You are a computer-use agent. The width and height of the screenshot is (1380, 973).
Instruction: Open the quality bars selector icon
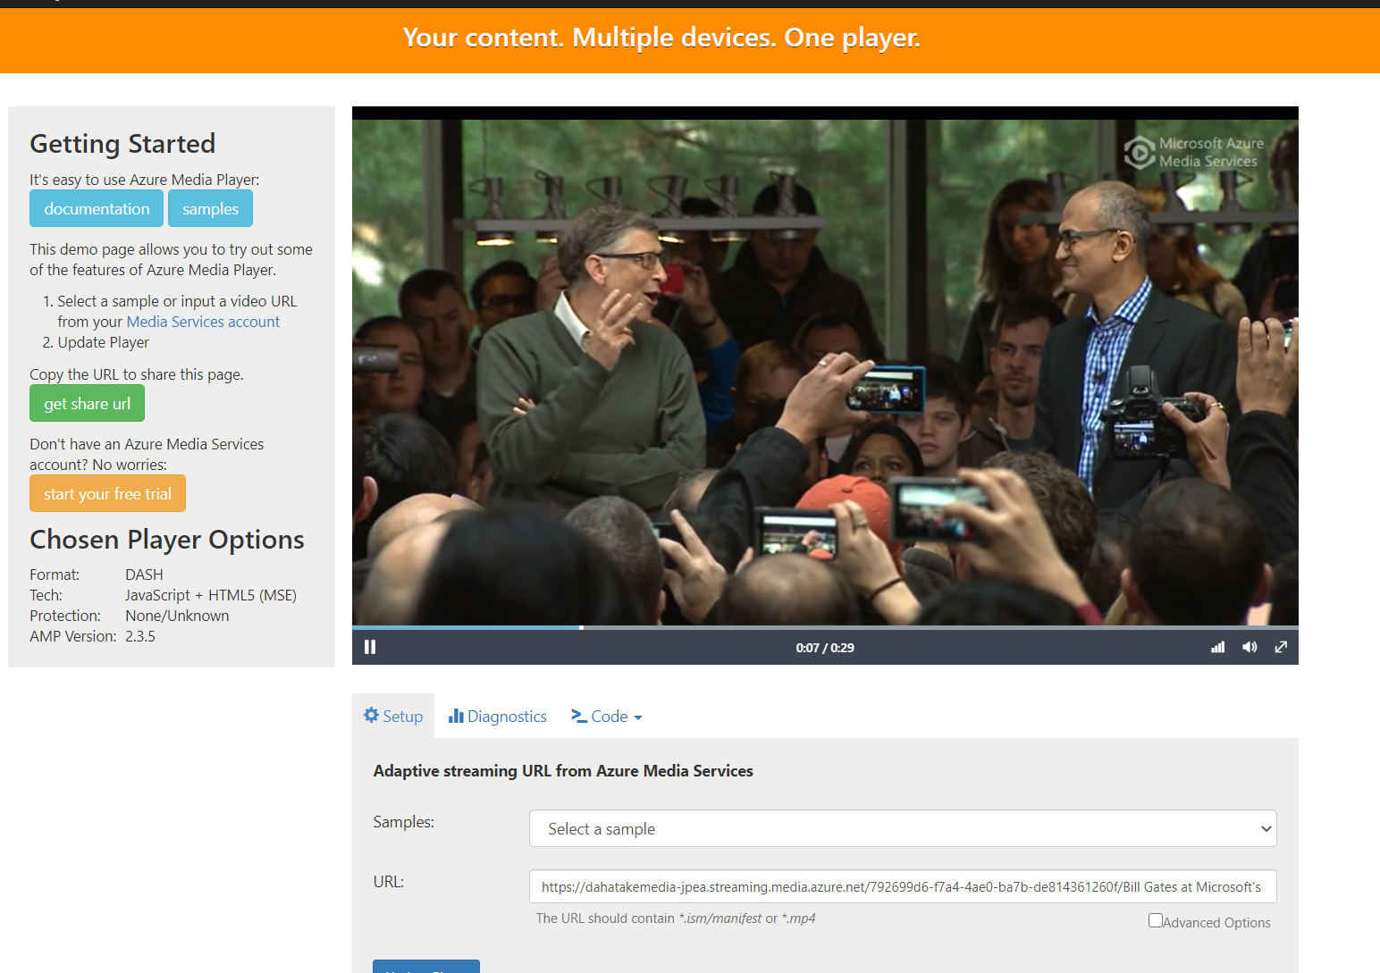click(1217, 648)
